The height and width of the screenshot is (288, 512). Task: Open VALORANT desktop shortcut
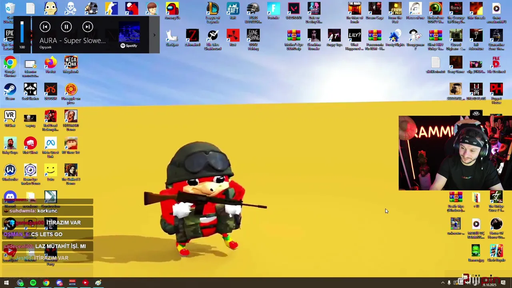pyautogui.click(x=294, y=11)
